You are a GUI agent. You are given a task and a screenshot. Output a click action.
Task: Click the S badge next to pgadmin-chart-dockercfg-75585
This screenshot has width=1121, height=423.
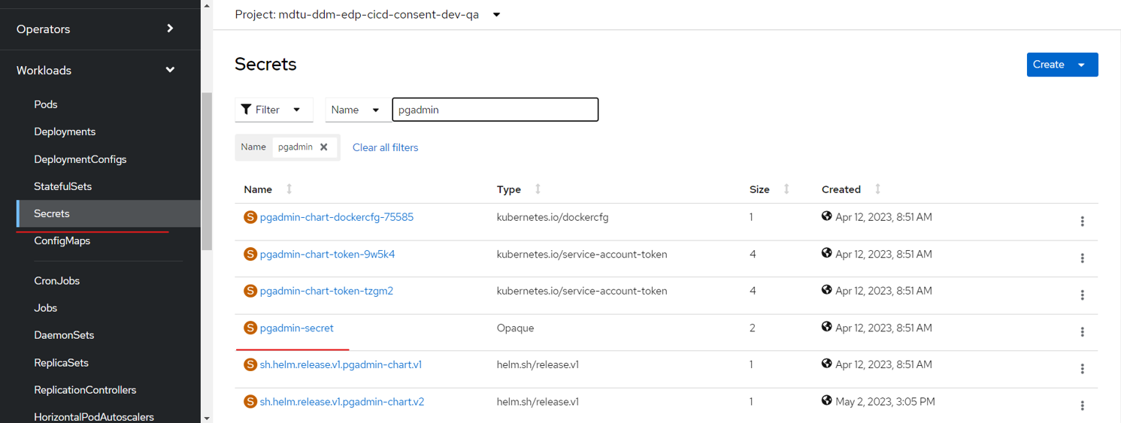coord(250,217)
